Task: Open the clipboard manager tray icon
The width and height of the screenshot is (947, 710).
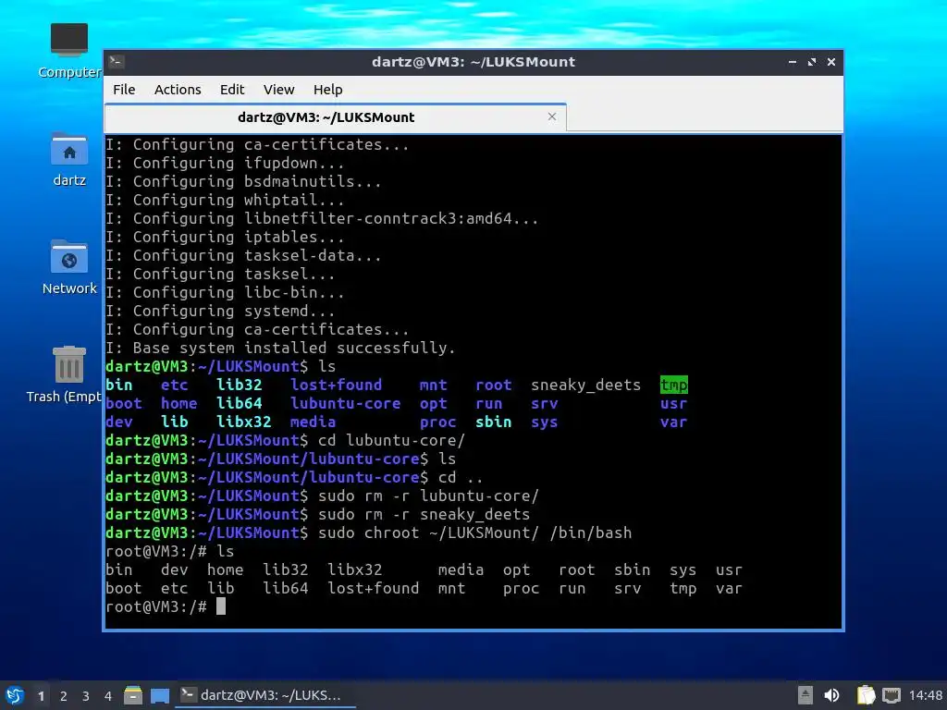Action: coord(866,695)
